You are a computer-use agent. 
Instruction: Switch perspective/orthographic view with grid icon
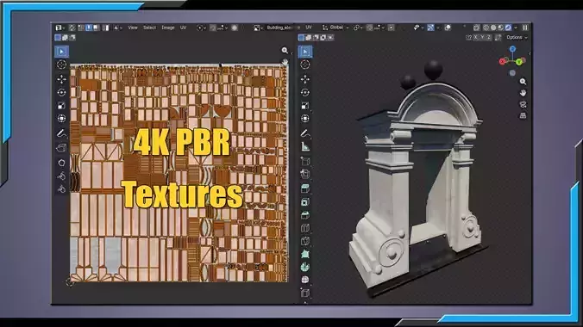[x=523, y=116]
